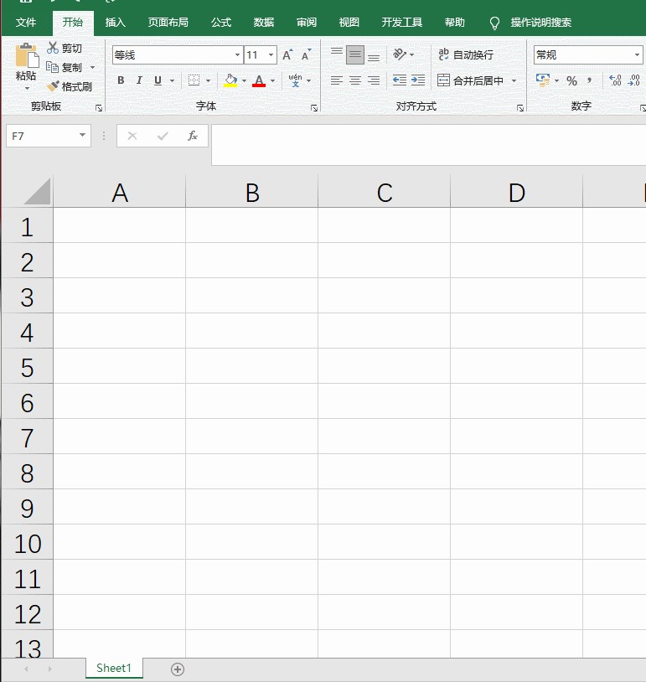Toggle bold formatting

(x=121, y=80)
